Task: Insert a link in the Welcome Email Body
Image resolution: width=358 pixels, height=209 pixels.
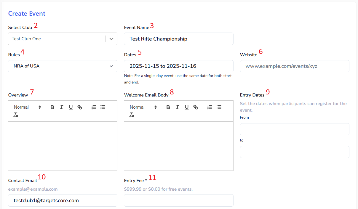Action: tap(196, 107)
